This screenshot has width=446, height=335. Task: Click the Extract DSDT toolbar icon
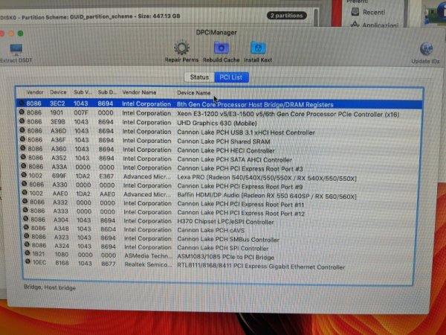pyautogui.click(x=16, y=50)
